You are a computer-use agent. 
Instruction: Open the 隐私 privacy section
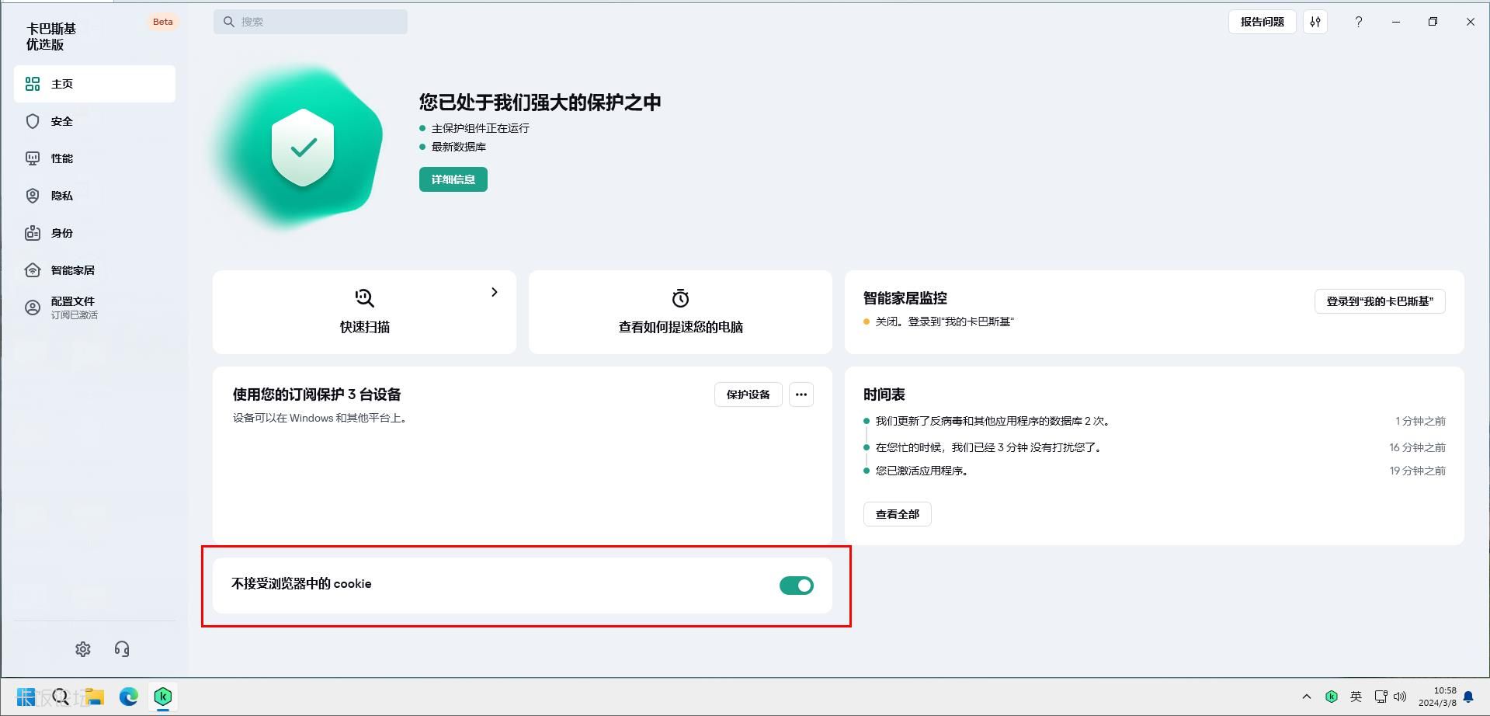[95, 196]
